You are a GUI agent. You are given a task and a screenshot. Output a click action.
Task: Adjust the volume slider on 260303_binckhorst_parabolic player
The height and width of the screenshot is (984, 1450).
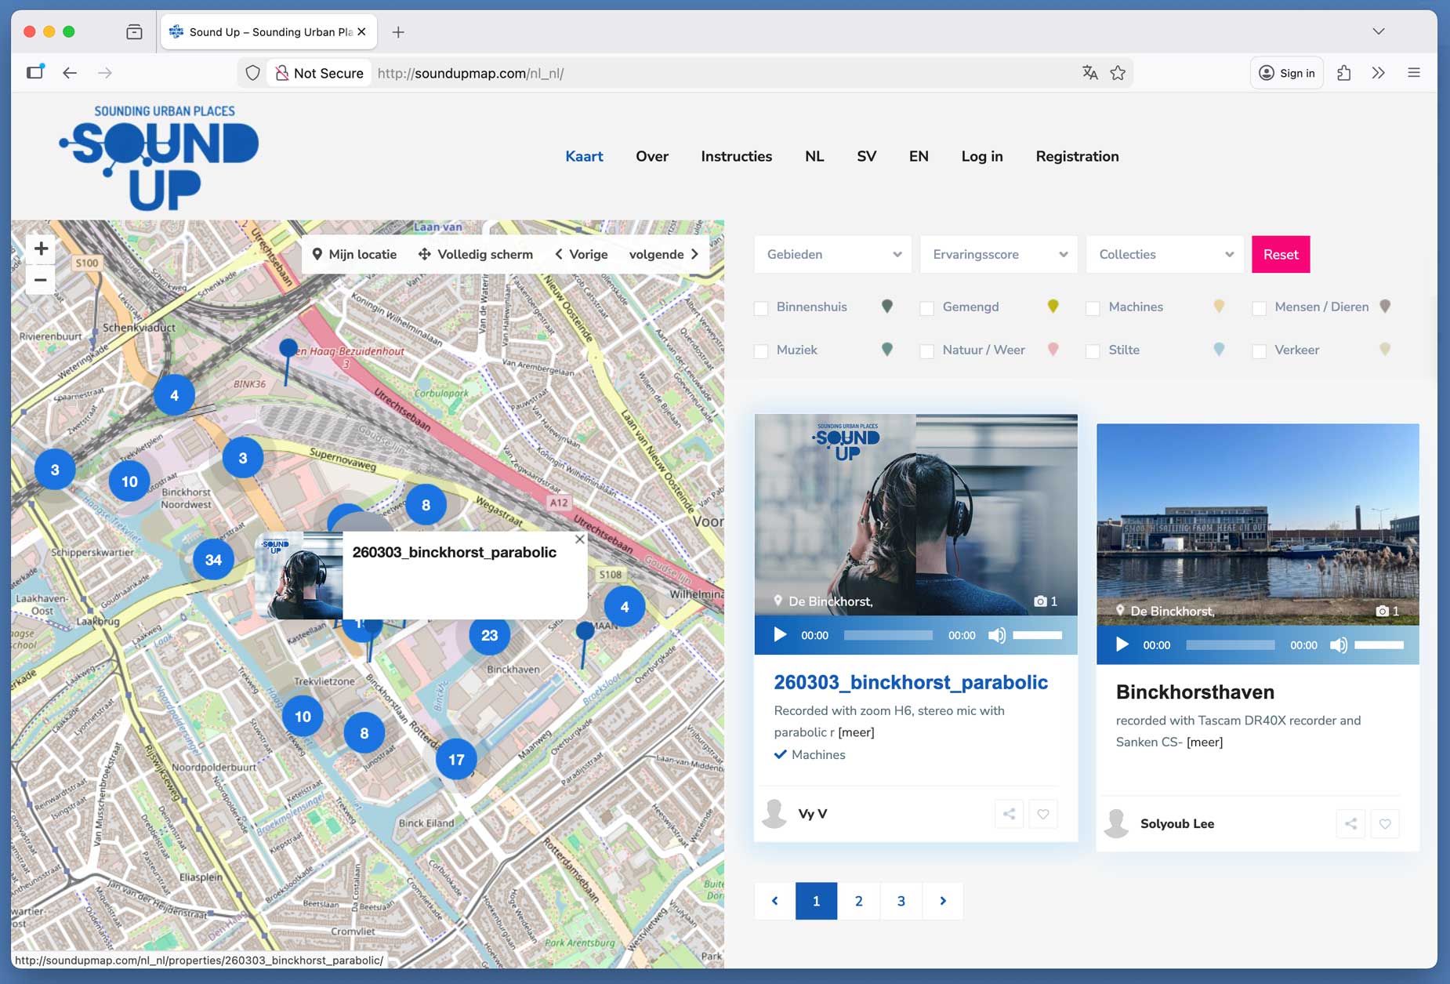[1037, 635]
